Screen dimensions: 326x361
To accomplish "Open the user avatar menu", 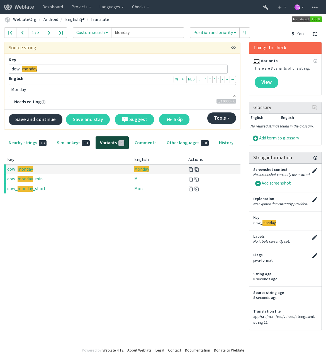I will pos(299,7).
